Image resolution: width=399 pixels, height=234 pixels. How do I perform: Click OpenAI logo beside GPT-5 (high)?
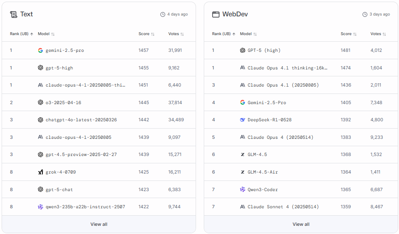pos(242,50)
